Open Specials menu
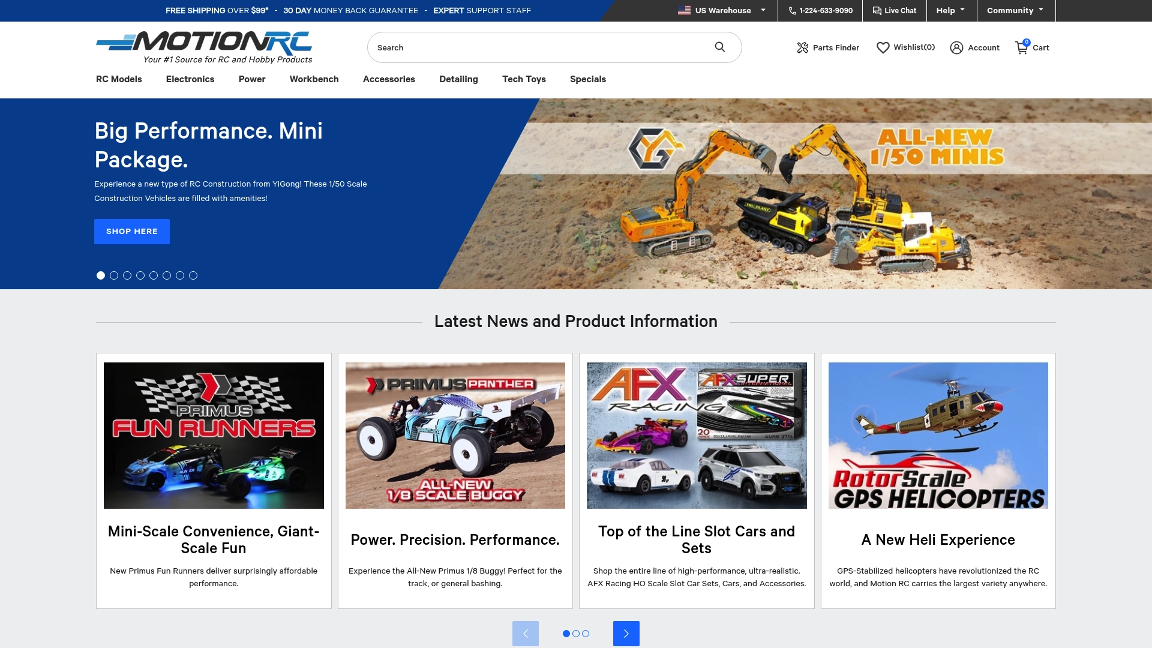This screenshot has width=1152, height=648. pyautogui.click(x=588, y=79)
